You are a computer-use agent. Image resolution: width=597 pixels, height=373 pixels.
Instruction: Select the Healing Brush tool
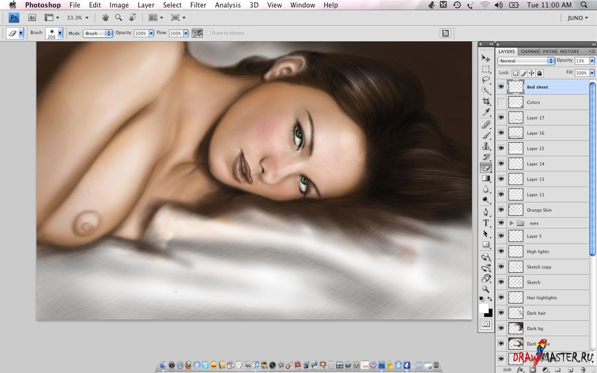pos(486,125)
